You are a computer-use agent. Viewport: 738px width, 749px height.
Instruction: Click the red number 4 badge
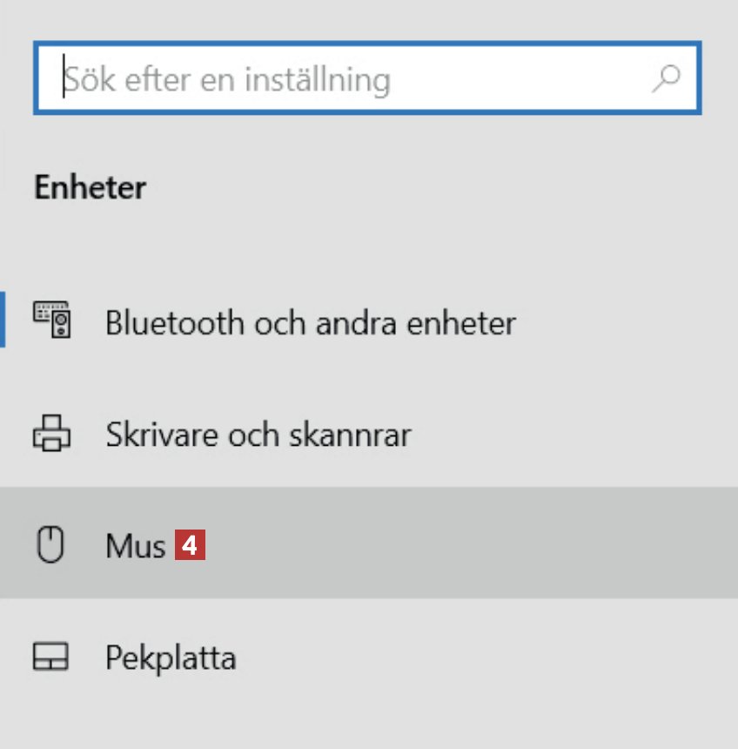(x=190, y=546)
